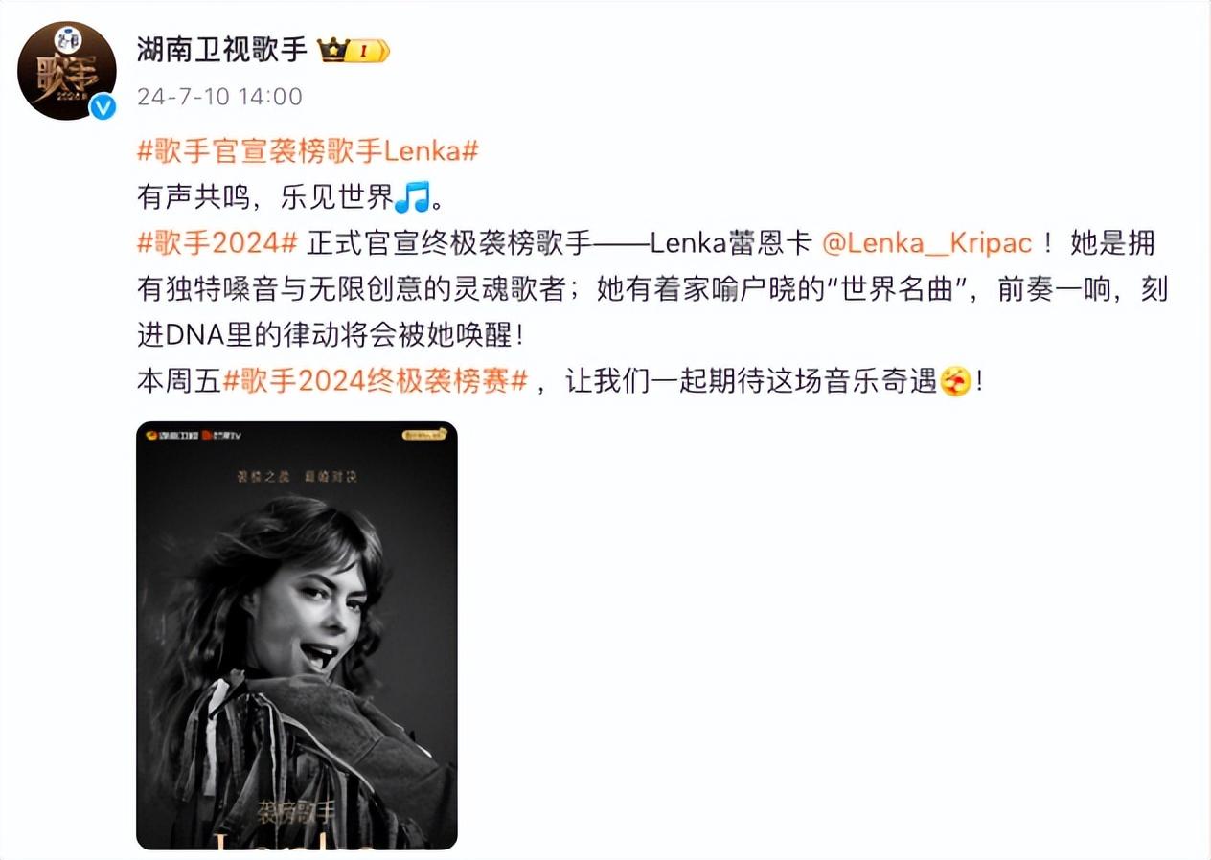
Task: Open hashtag #歌手2024终极袭榜赛#
Action: point(376,382)
